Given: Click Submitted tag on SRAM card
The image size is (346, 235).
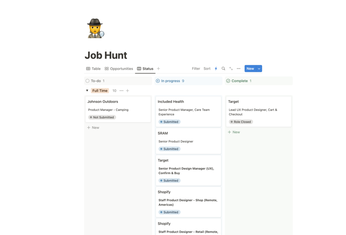Looking at the screenshot, I should click(169, 149).
